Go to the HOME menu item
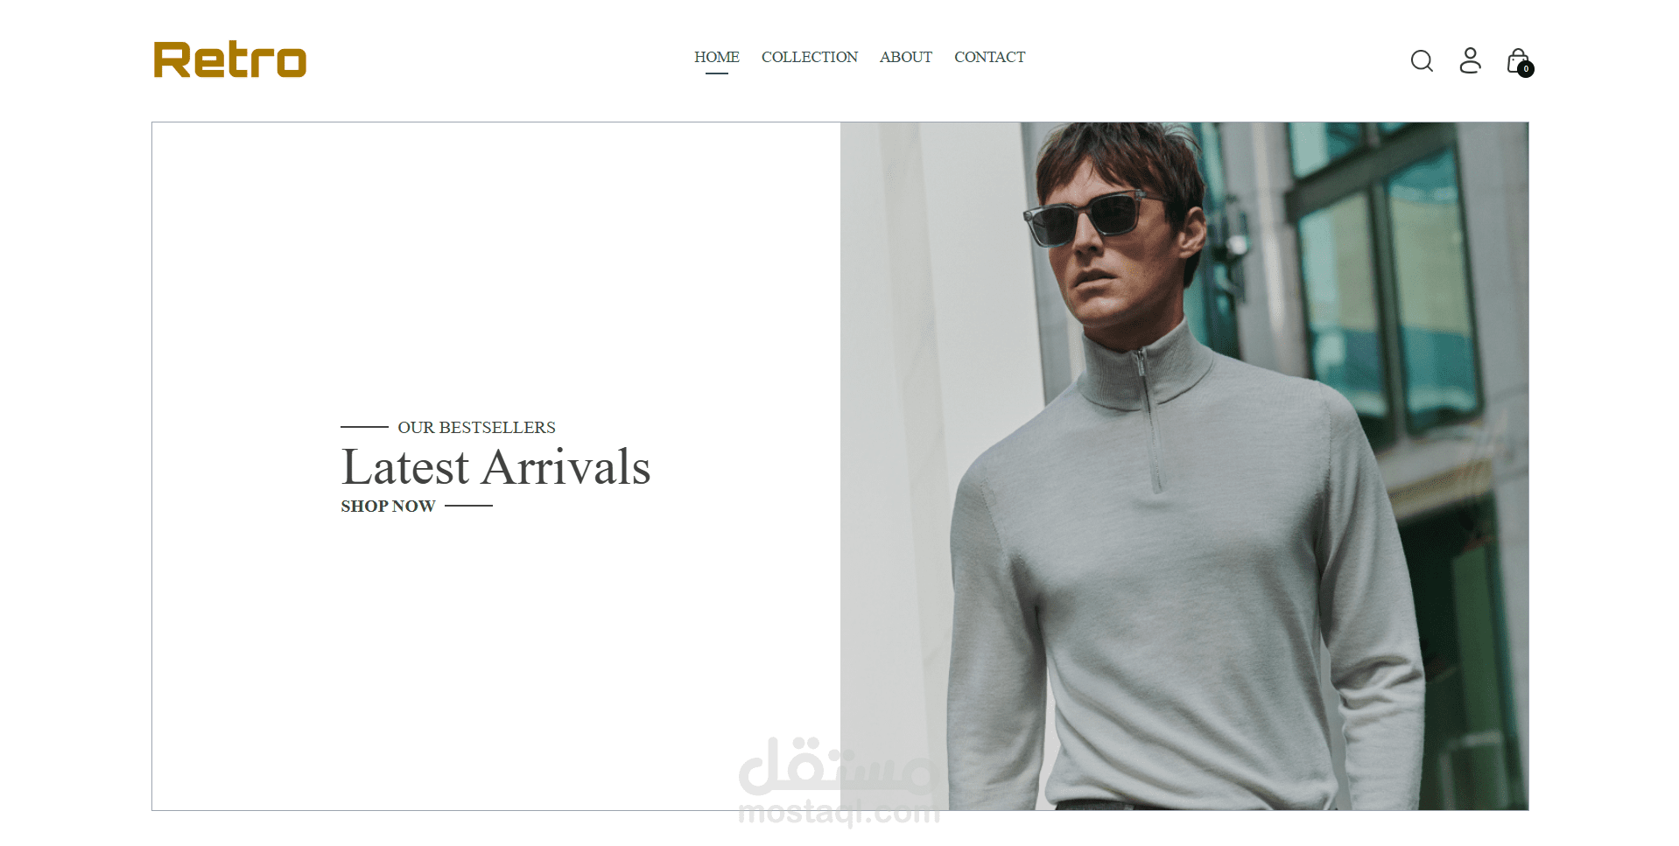Image resolution: width=1679 pixels, height=846 pixels. (x=716, y=57)
